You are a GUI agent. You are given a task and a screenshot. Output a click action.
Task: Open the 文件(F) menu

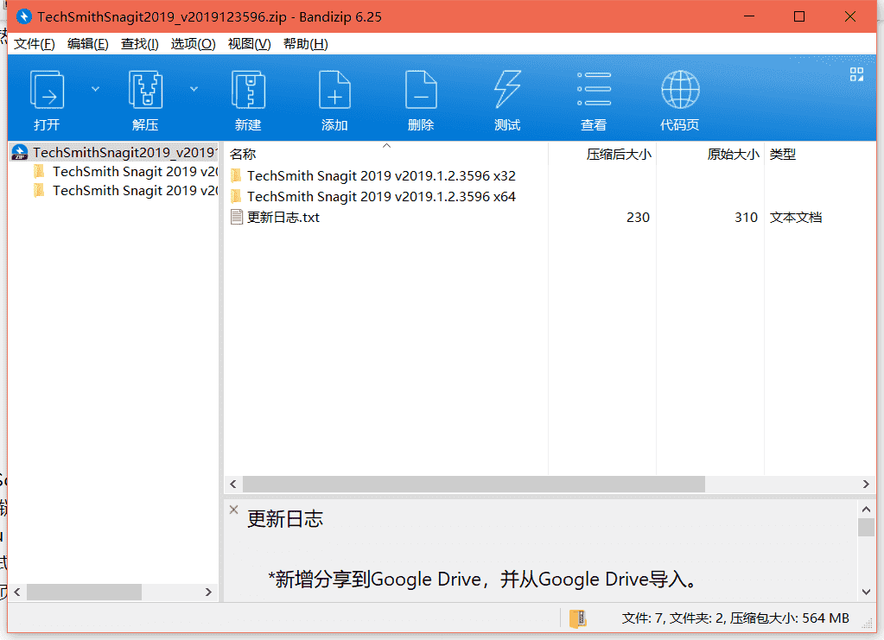pos(35,44)
